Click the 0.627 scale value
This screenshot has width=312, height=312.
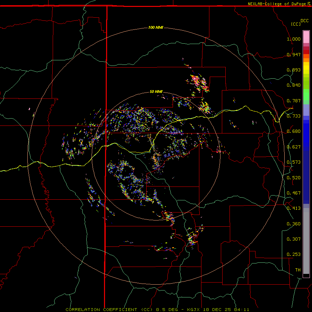click(x=294, y=147)
